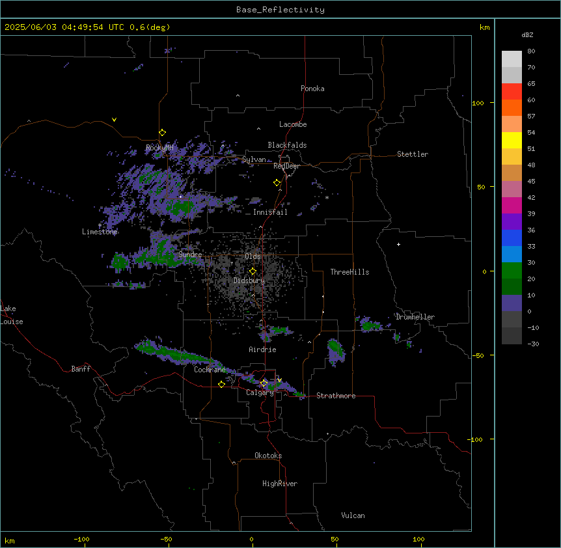
Task: Select the yellow diamond marker below Cochrane
Action: click(221, 384)
